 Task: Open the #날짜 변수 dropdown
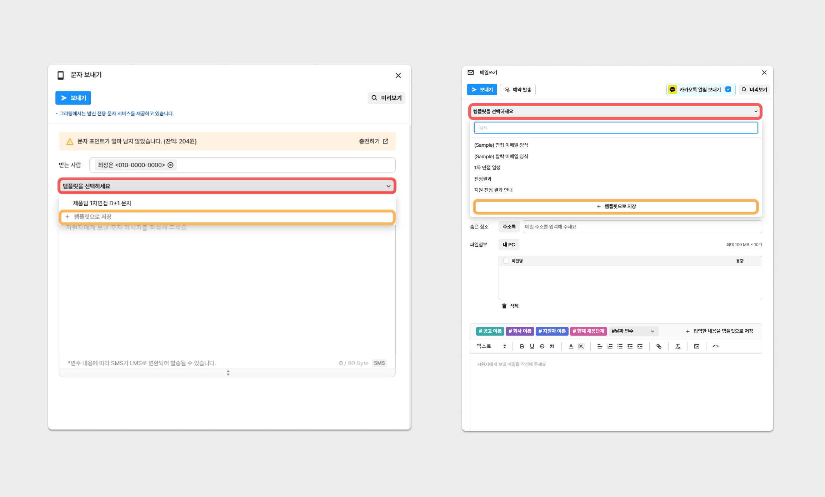click(x=632, y=331)
